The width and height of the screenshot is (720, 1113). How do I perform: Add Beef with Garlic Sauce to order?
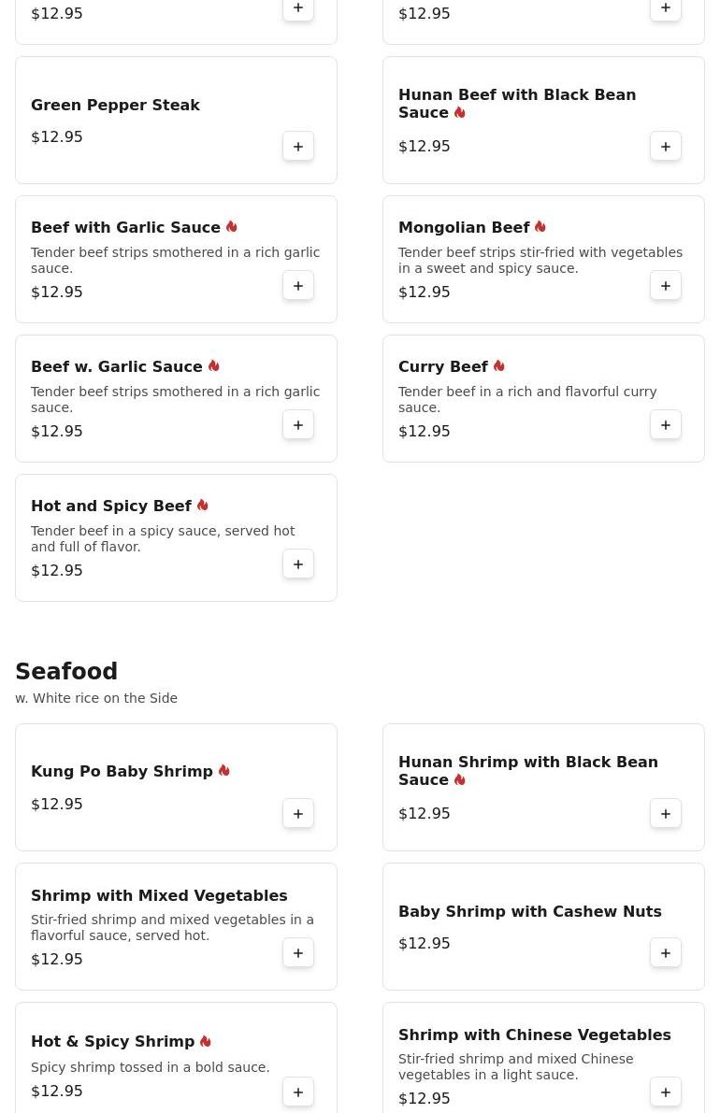point(298,286)
